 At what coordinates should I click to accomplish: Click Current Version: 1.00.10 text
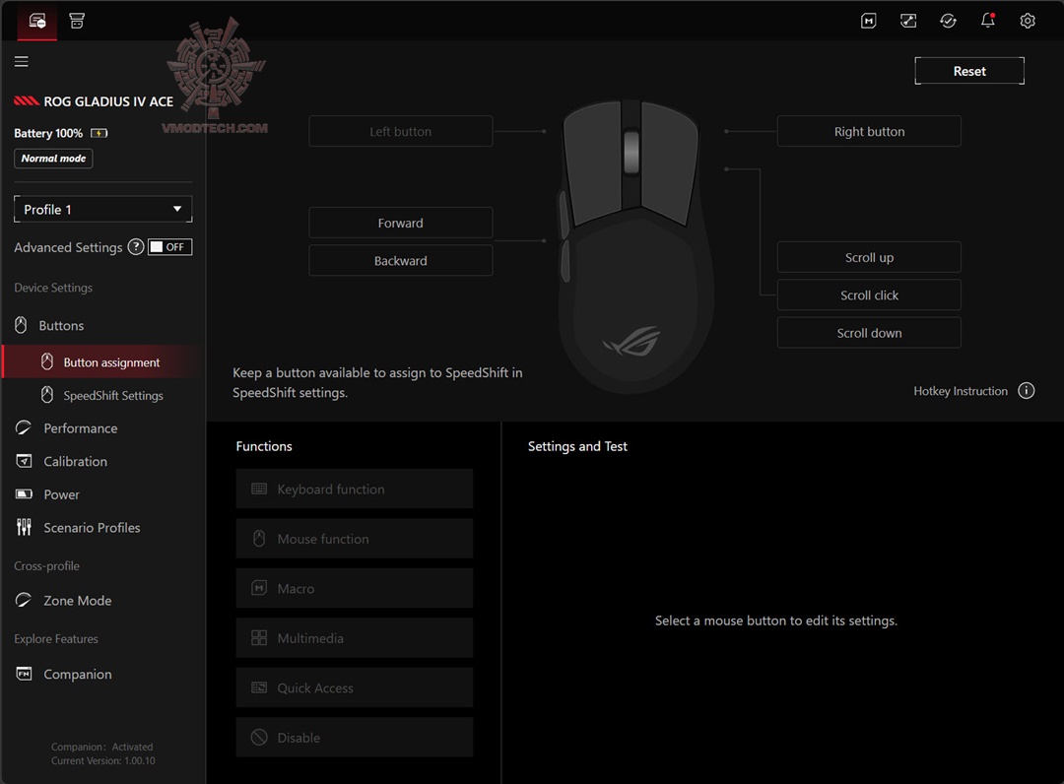[x=103, y=761]
